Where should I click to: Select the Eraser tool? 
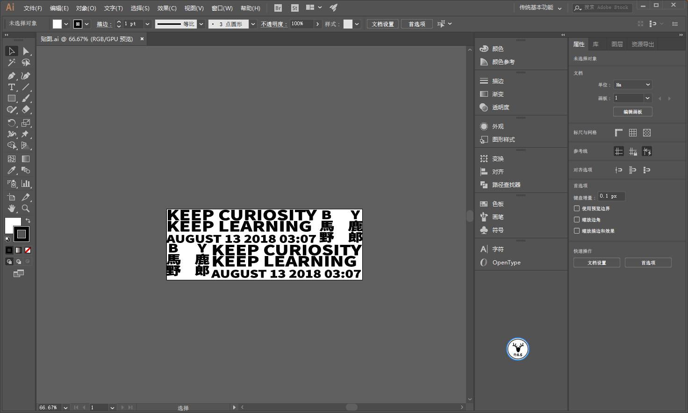[26, 109]
